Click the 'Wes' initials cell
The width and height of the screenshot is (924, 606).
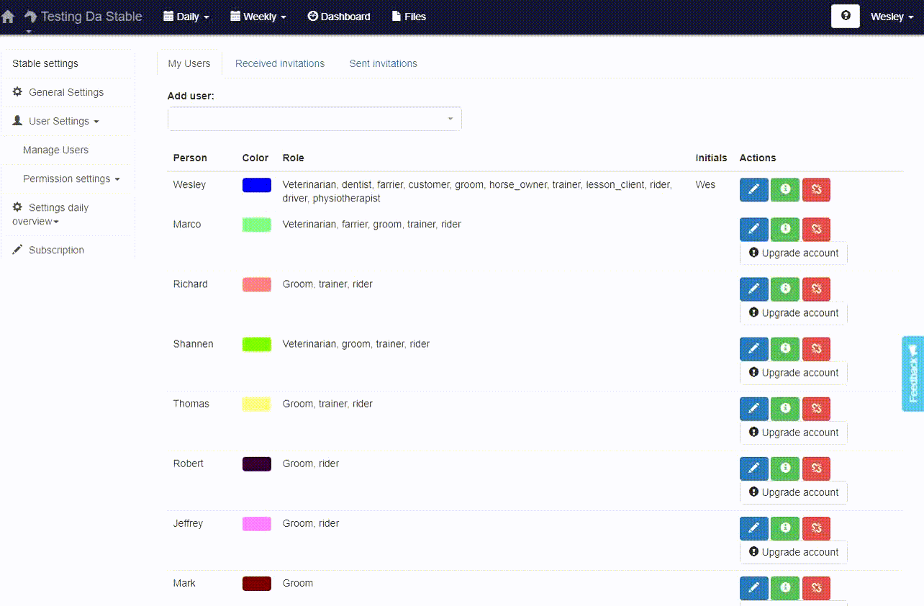pyautogui.click(x=706, y=185)
